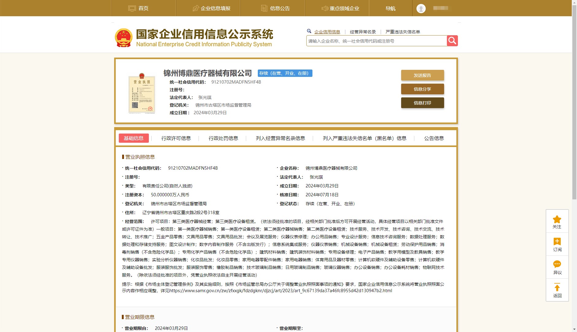Click the 营业期限自 date value
The image size is (577, 332).
click(171, 328)
